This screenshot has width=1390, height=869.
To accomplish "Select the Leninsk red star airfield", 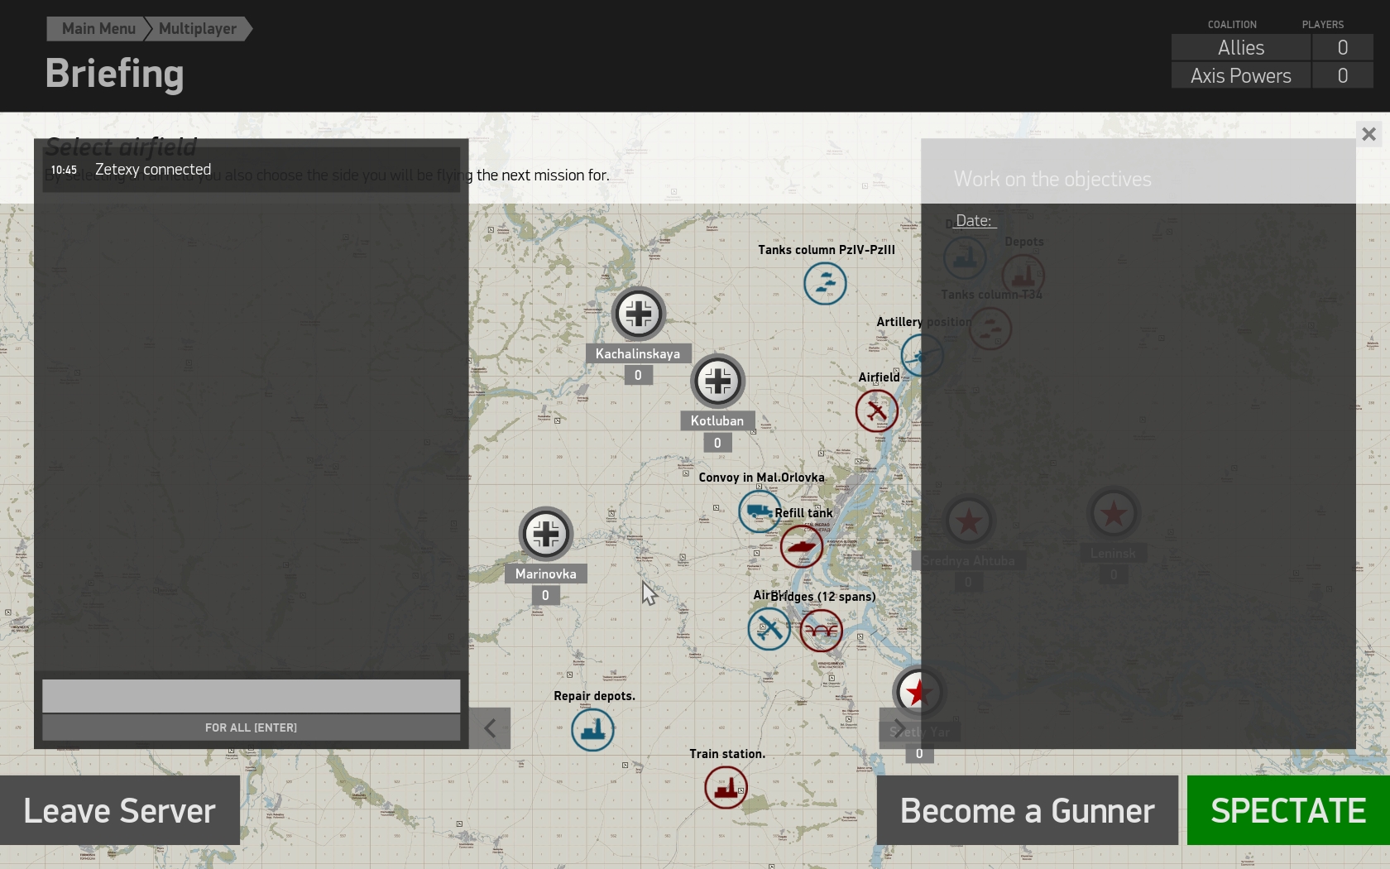I will point(1114,514).
